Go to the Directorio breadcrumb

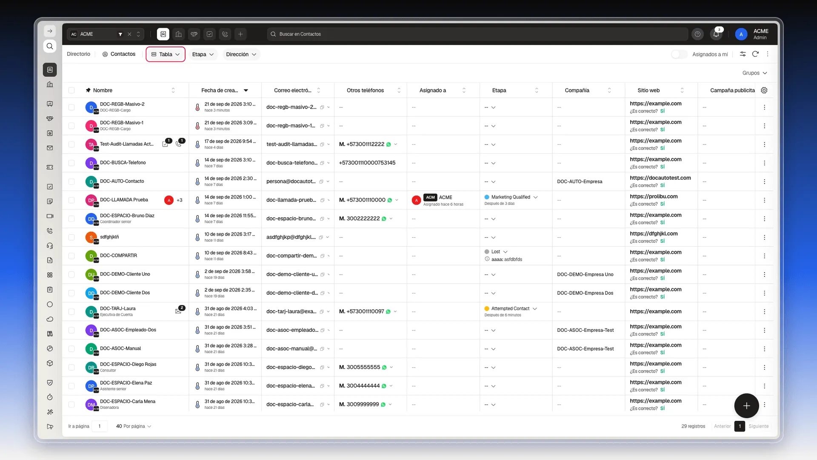click(x=78, y=54)
